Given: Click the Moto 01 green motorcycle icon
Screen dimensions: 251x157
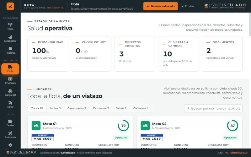Looking at the screenshot, I should pos(36,126).
